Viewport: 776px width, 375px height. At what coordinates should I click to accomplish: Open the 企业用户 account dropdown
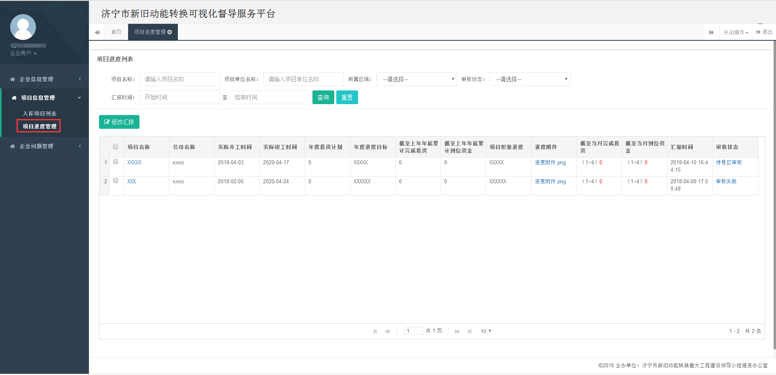point(22,52)
